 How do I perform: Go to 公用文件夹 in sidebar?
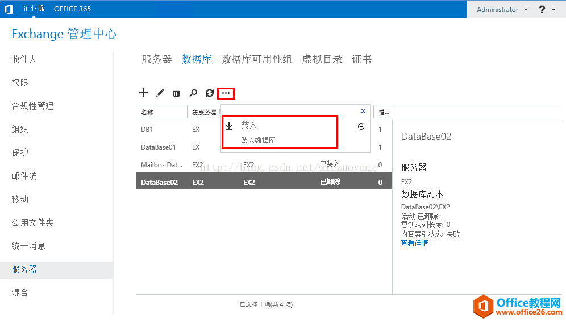[x=32, y=222]
